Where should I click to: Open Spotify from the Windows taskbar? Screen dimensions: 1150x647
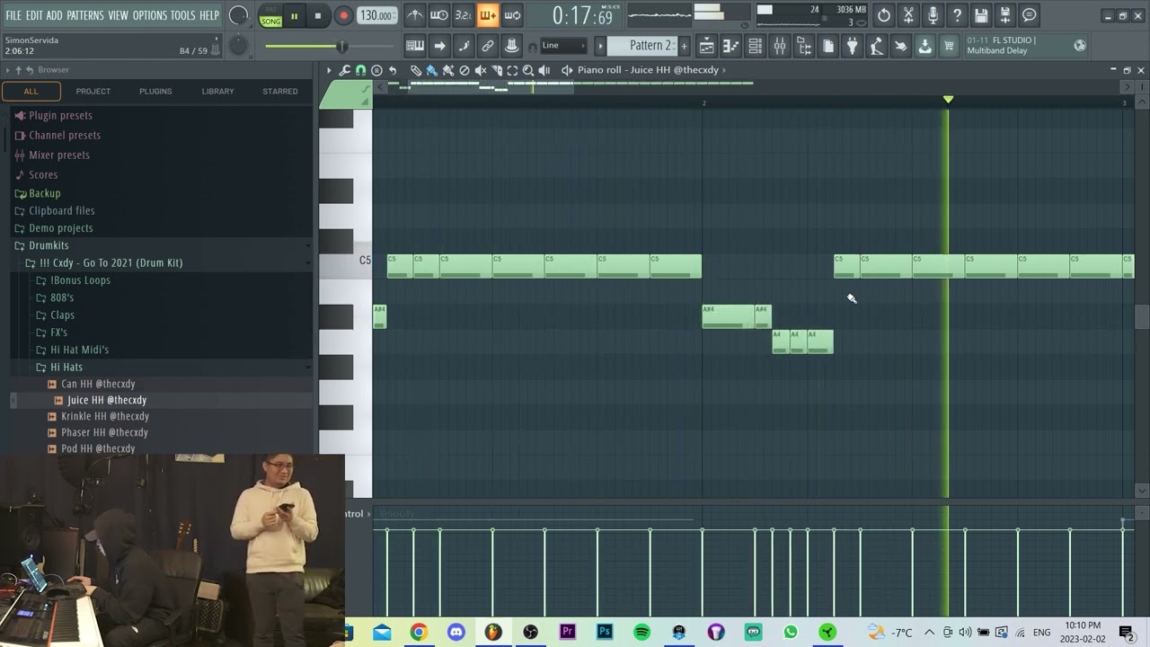tap(641, 633)
